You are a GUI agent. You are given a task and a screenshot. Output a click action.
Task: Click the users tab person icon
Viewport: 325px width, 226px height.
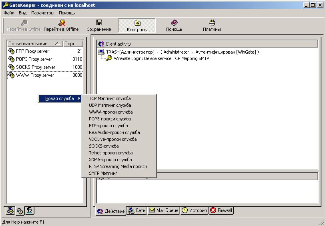[30, 211]
